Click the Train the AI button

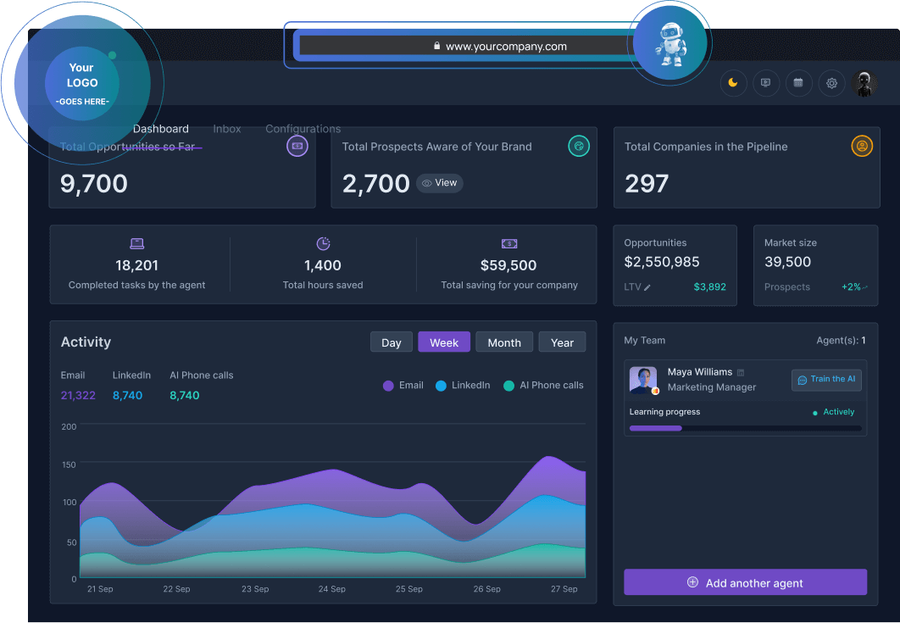[826, 379]
